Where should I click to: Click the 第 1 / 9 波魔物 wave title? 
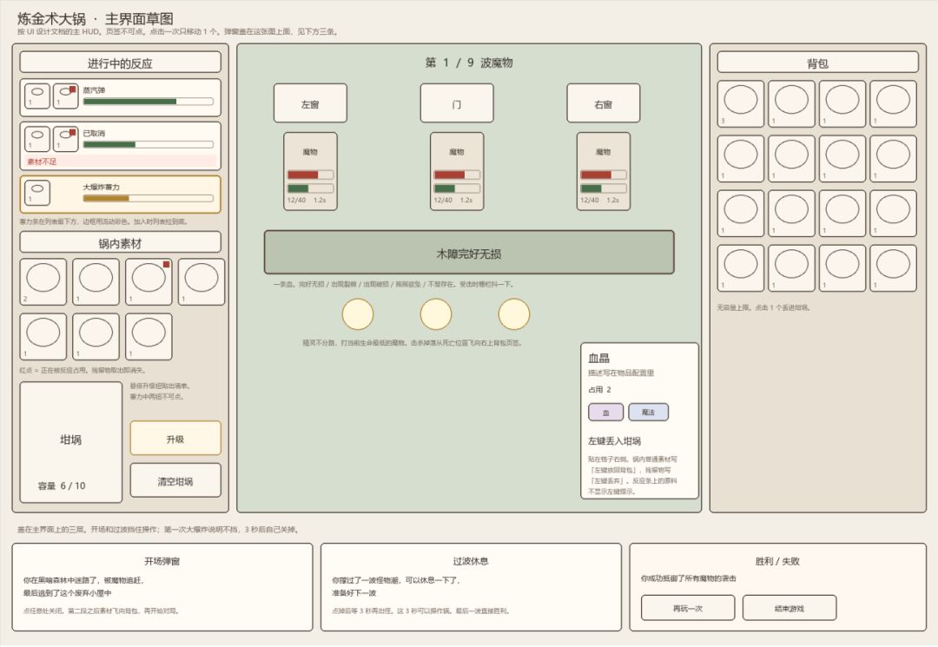(x=469, y=63)
